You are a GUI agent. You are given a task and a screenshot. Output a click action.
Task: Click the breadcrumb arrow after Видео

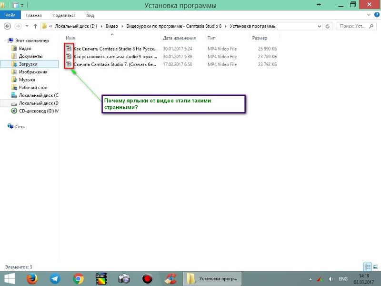point(122,26)
